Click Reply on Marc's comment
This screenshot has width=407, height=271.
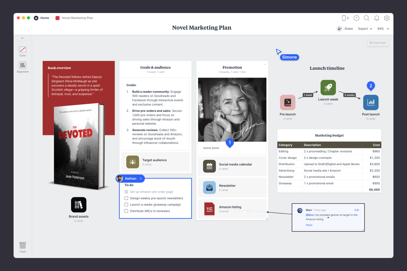[x=309, y=225]
